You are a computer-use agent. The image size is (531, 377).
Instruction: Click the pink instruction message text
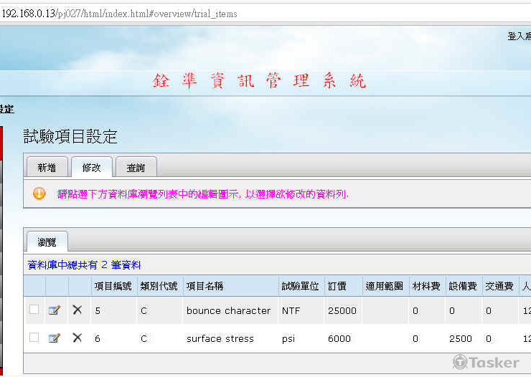pyautogui.click(x=203, y=194)
